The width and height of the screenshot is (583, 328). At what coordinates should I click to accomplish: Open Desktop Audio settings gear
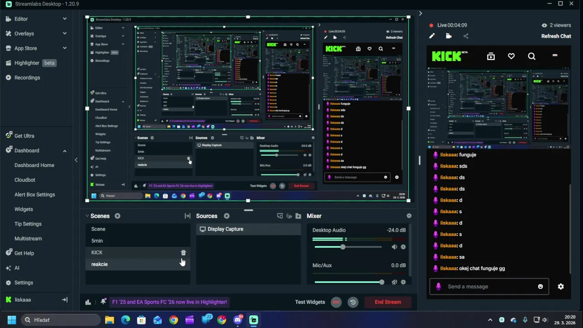point(403,247)
